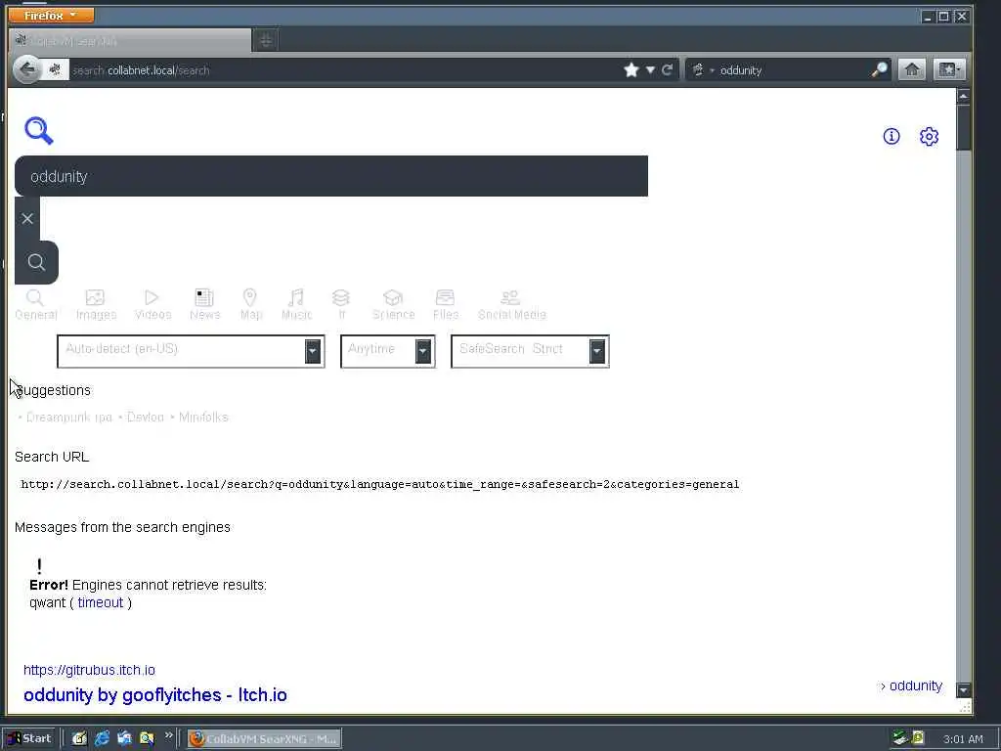Click the Dreampunk rpg suggestion

[69, 417]
